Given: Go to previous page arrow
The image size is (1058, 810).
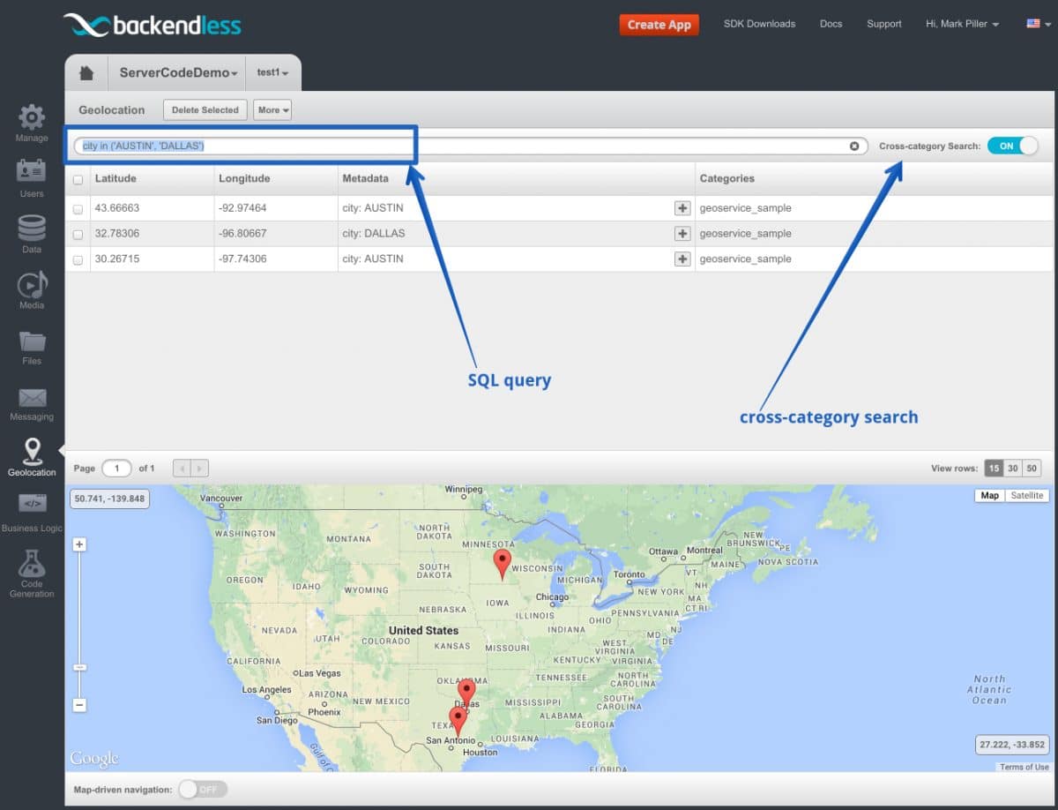Looking at the screenshot, I should click(182, 469).
